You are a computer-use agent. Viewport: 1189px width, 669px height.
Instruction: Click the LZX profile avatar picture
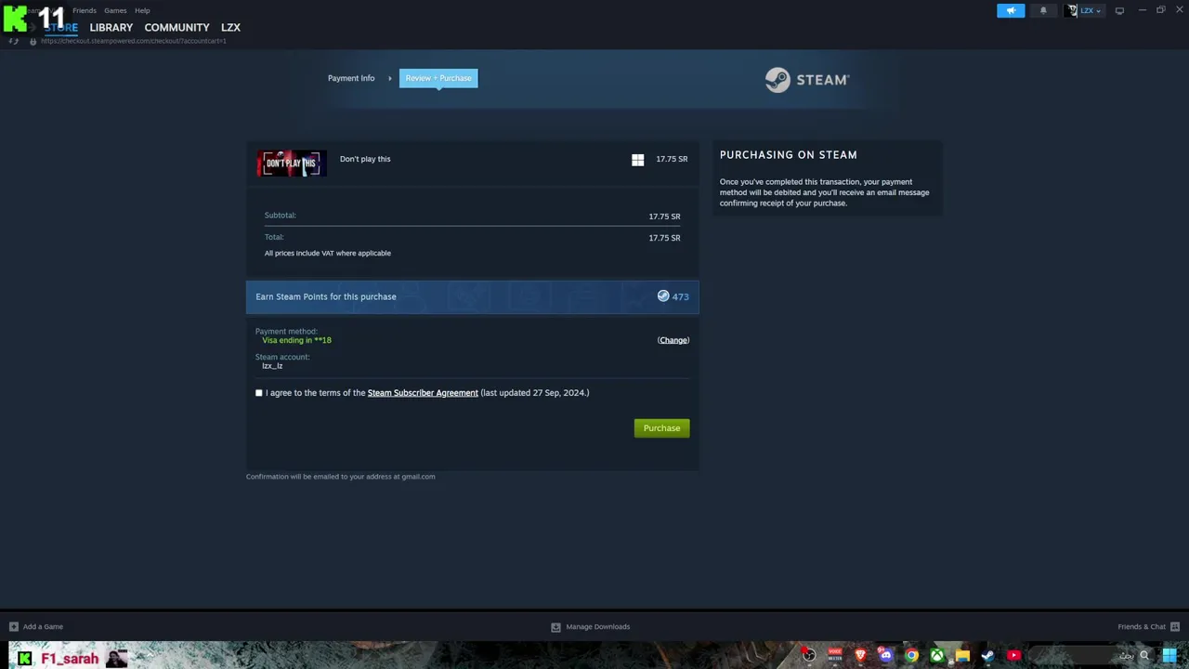click(1072, 11)
